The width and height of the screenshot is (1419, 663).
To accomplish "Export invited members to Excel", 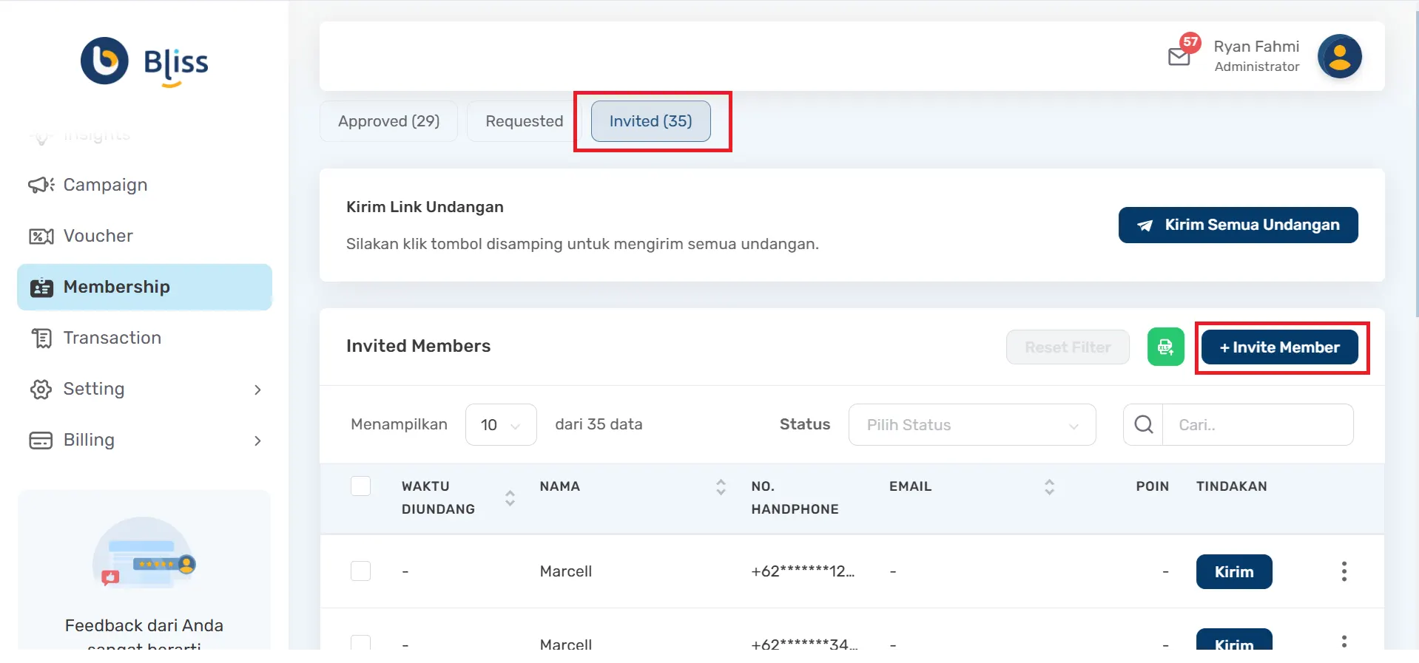I will pyautogui.click(x=1165, y=347).
